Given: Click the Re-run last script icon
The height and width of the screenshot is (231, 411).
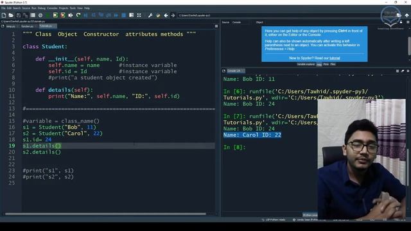Looking at the screenshot, I should click(78, 15).
